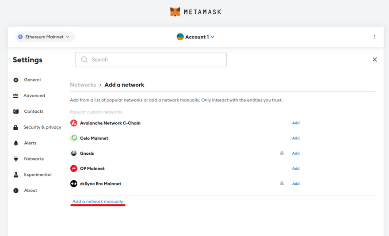Click the Add a network heading

(x=124, y=84)
